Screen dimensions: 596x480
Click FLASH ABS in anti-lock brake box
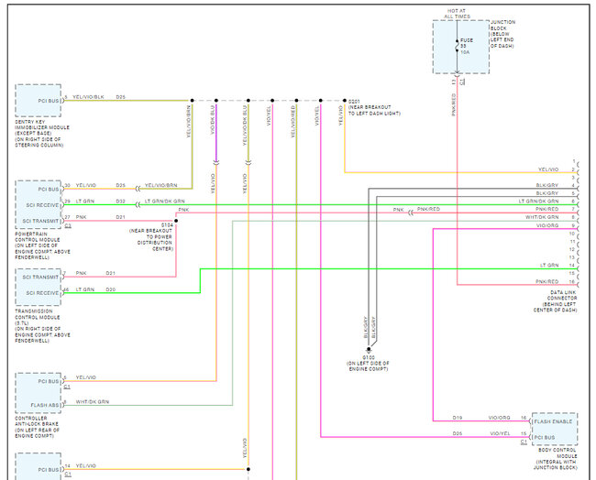pos(45,405)
